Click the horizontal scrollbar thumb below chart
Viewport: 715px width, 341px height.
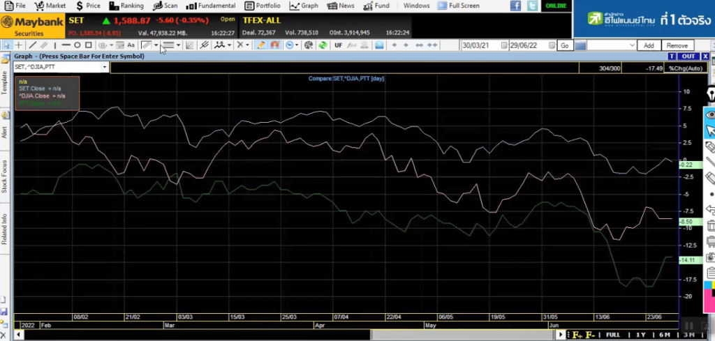pos(462,335)
